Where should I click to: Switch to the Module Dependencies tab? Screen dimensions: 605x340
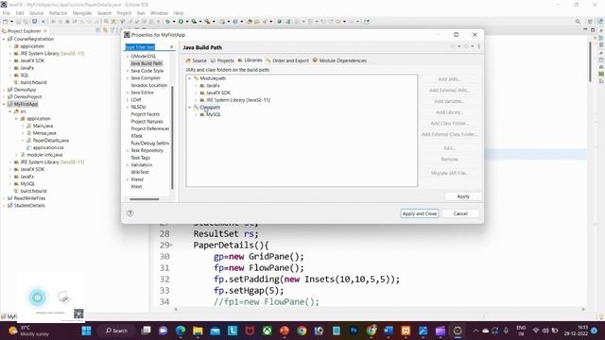click(x=339, y=60)
